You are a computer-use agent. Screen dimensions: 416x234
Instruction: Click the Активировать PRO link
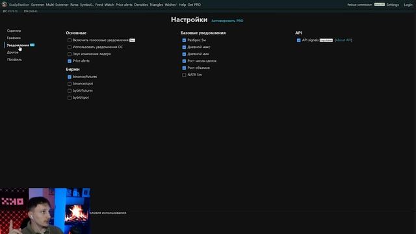pos(227,21)
